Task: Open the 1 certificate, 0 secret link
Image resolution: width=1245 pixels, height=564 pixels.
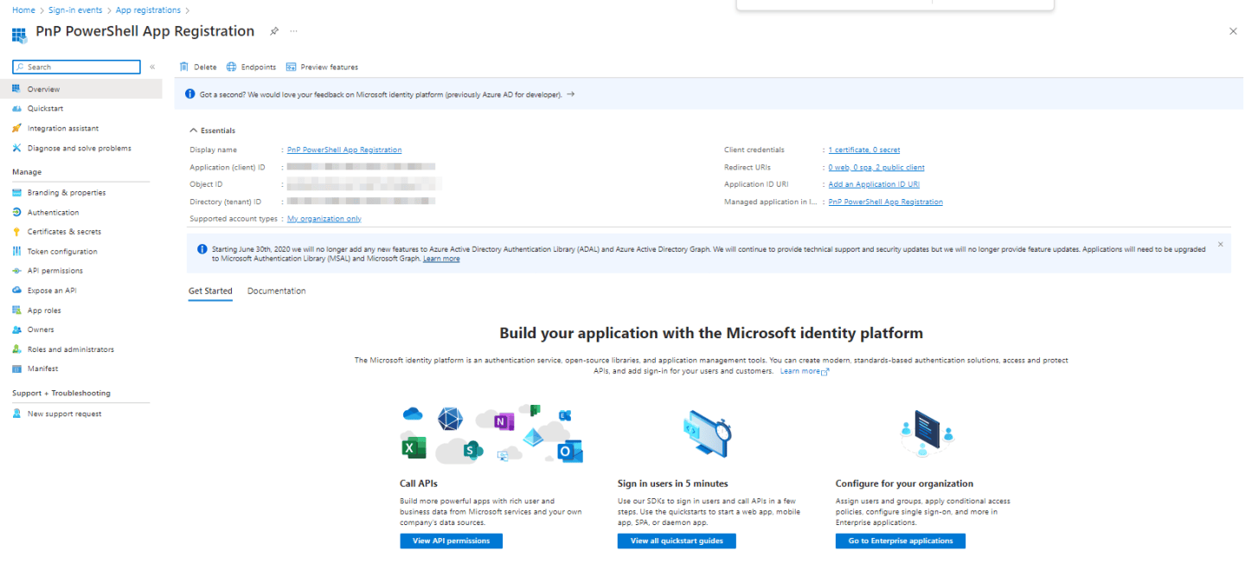Action: pos(863,150)
